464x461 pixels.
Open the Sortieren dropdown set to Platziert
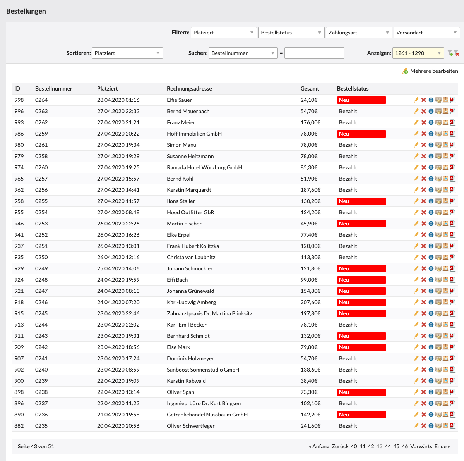(x=127, y=53)
